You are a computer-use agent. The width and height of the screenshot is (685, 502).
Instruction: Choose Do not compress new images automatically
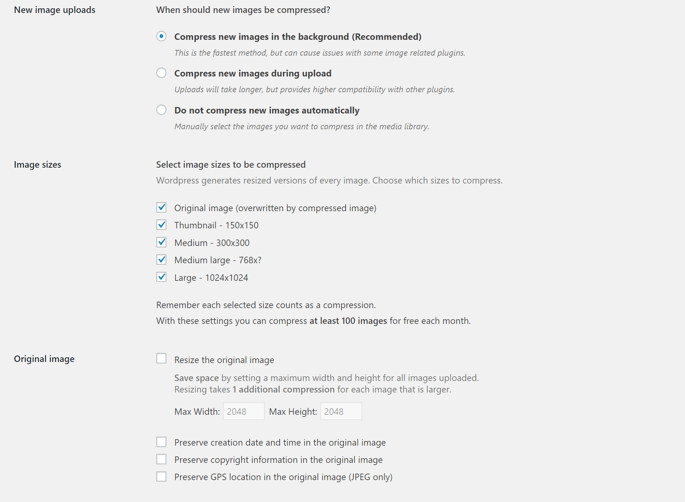pyautogui.click(x=161, y=110)
